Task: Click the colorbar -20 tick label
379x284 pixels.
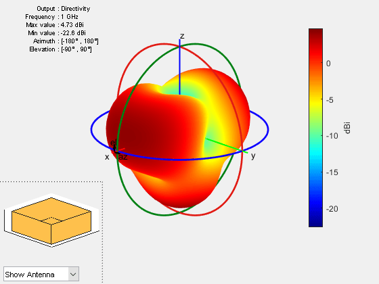Action: coord(332,209)
